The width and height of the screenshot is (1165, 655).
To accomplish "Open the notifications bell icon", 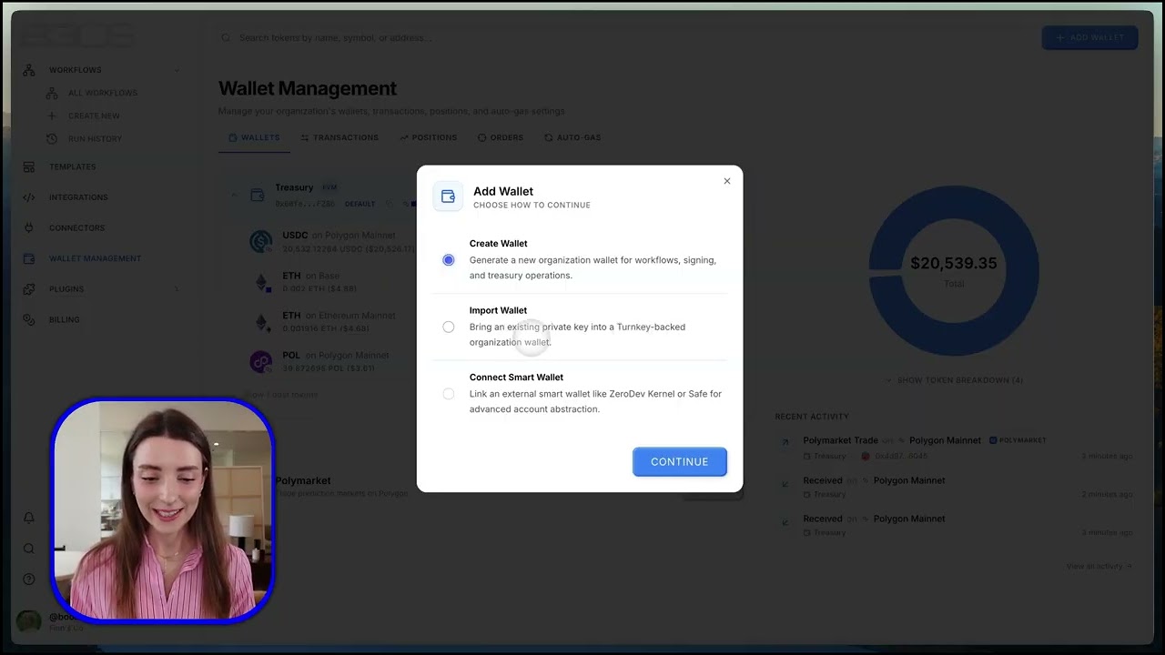I will point(29,518).
